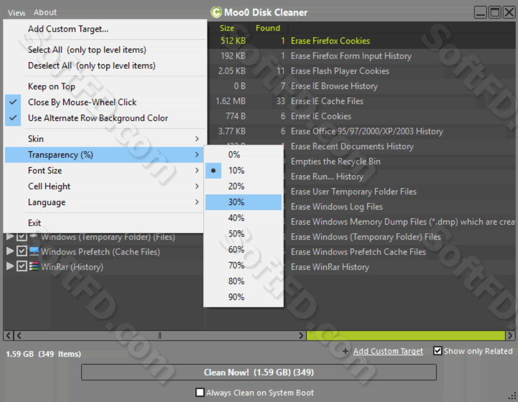The image size is (518, 402).
Task: Open the View menu
Action: pos(17,13)
